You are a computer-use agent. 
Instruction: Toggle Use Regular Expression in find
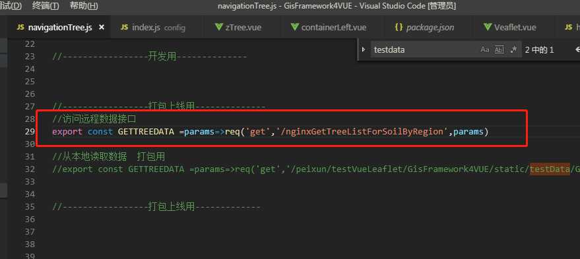(513, 50)
